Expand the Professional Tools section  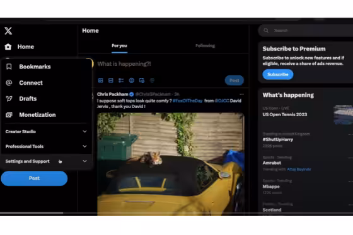(x=46, y=146)
